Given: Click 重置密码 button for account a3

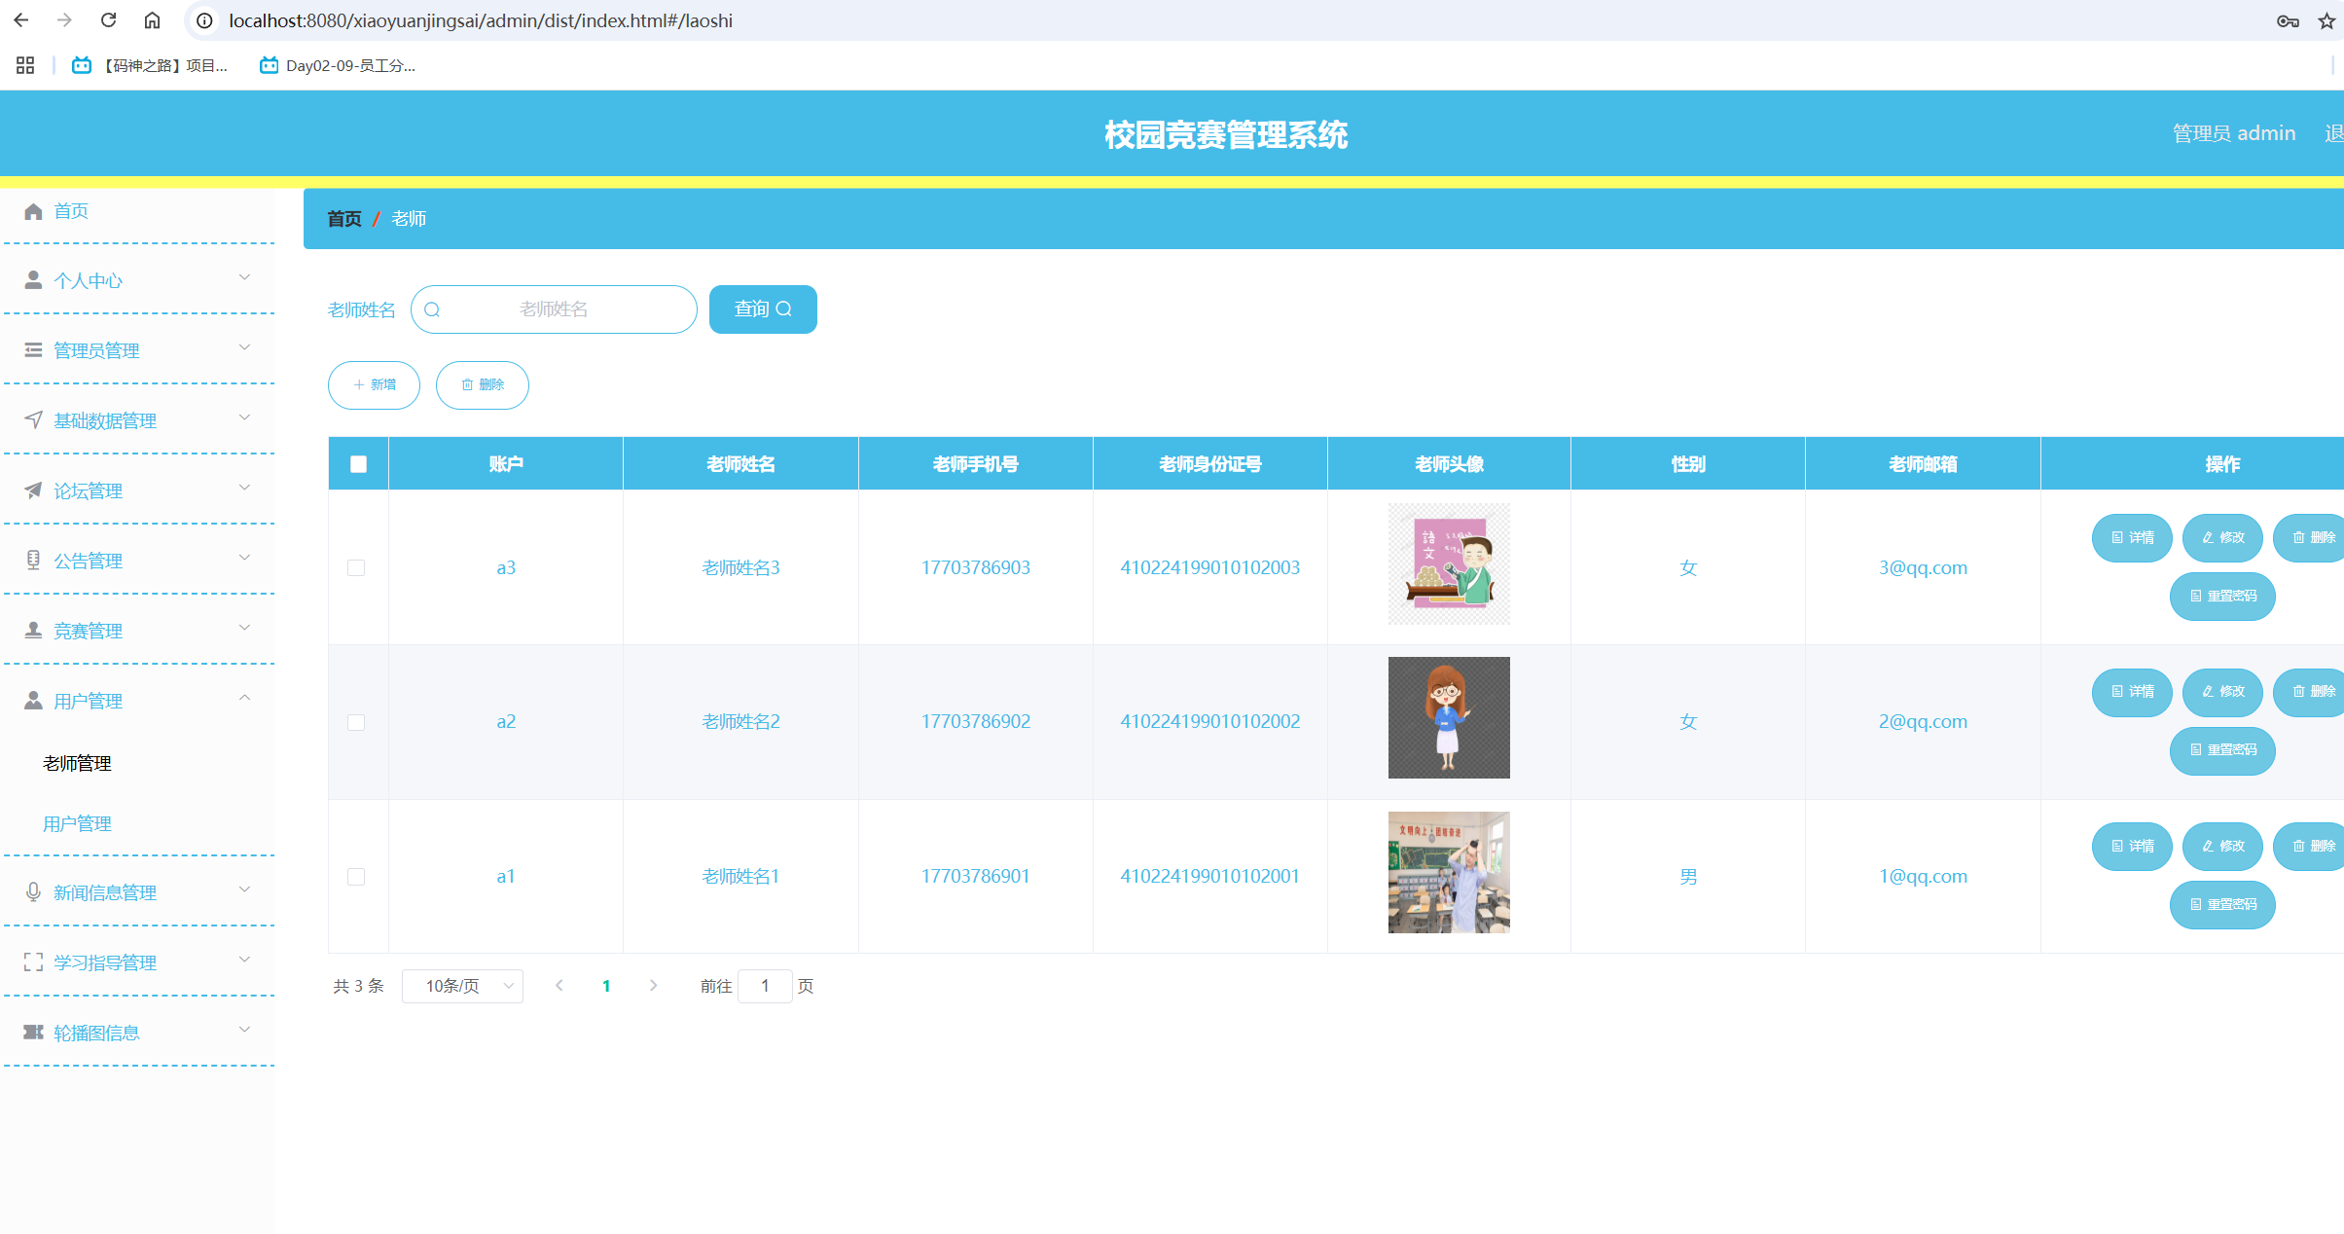Looking at the screenshot, I should 2222,597.
